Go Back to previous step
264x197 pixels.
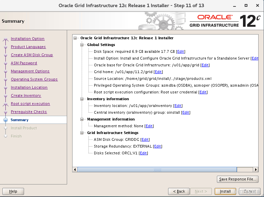point(179,192)
